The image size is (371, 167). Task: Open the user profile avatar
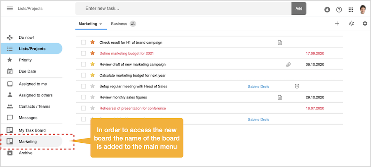click(363, 9)
